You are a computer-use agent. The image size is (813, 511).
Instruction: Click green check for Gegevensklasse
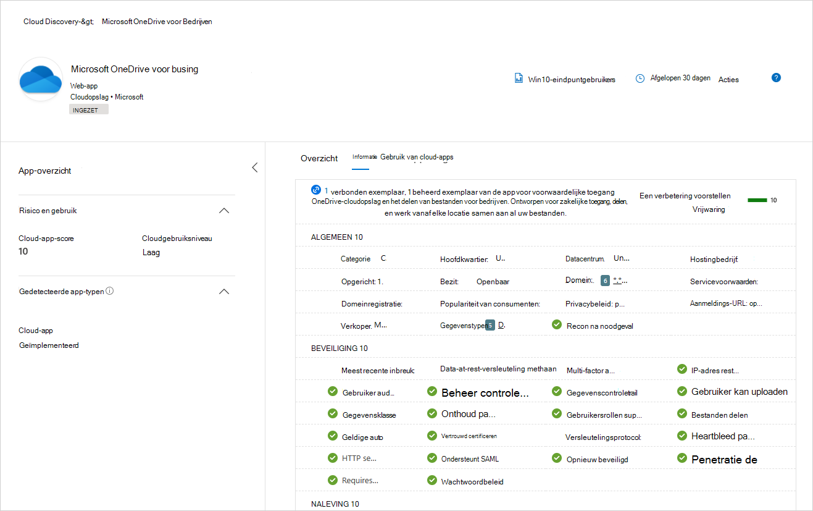coord(333,413)
